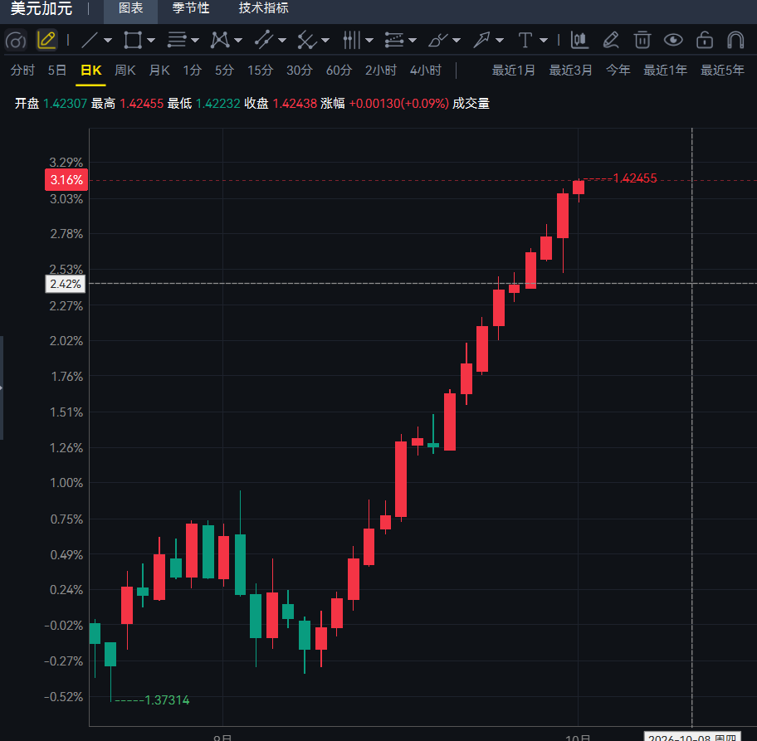
Task: Expand the collapsed panel on the left edge
Action: point(2,388)
